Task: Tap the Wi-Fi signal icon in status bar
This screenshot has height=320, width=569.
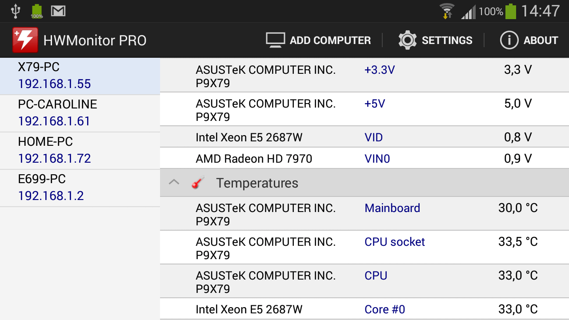Action: 446,11
